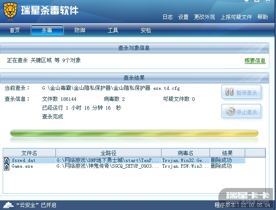Choose 上报可疑文件 in top menu

236,17
